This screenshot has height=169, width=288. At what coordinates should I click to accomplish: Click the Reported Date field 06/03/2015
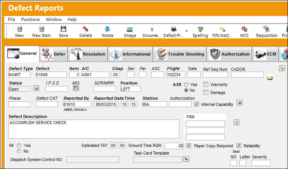pyautogui.click(x=106, y=104)
